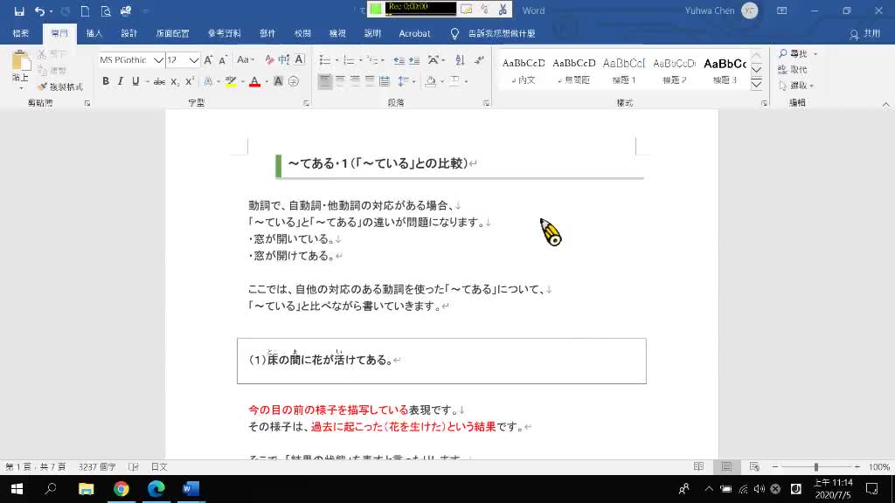Screen dimensions: 895x503
Task: Apply the red font color swatch
Action: 254,81
